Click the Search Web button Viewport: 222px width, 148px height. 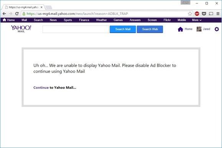click(150, 29)
